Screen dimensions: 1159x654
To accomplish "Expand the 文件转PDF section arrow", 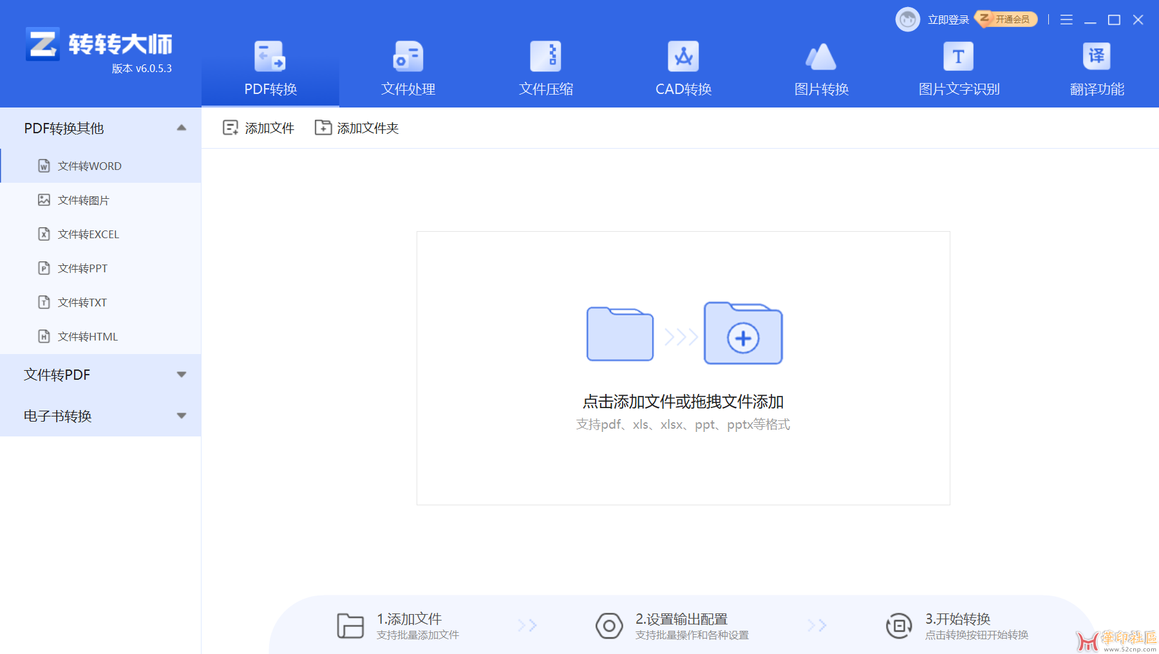I will [182, 375].
